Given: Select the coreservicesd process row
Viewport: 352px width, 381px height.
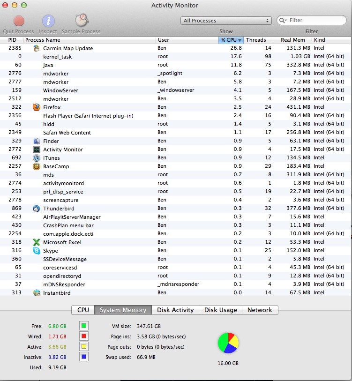Looking at the screenshot, I should coord(176,267).
